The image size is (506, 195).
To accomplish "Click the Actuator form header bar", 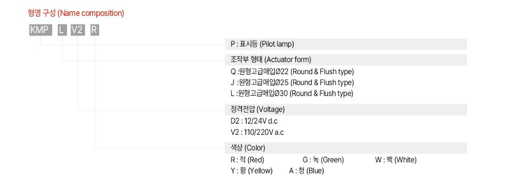I will [346, 60].
